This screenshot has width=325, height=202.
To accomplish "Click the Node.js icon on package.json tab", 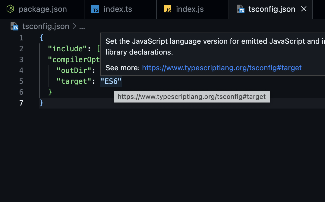I will (10, 9).
